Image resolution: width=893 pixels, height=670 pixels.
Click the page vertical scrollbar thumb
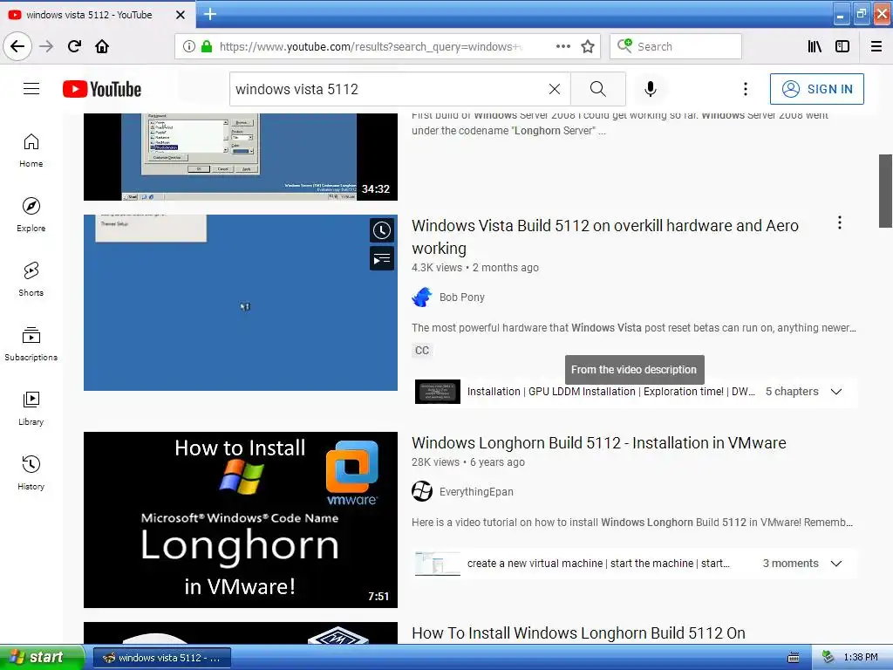tap(885, 191)
